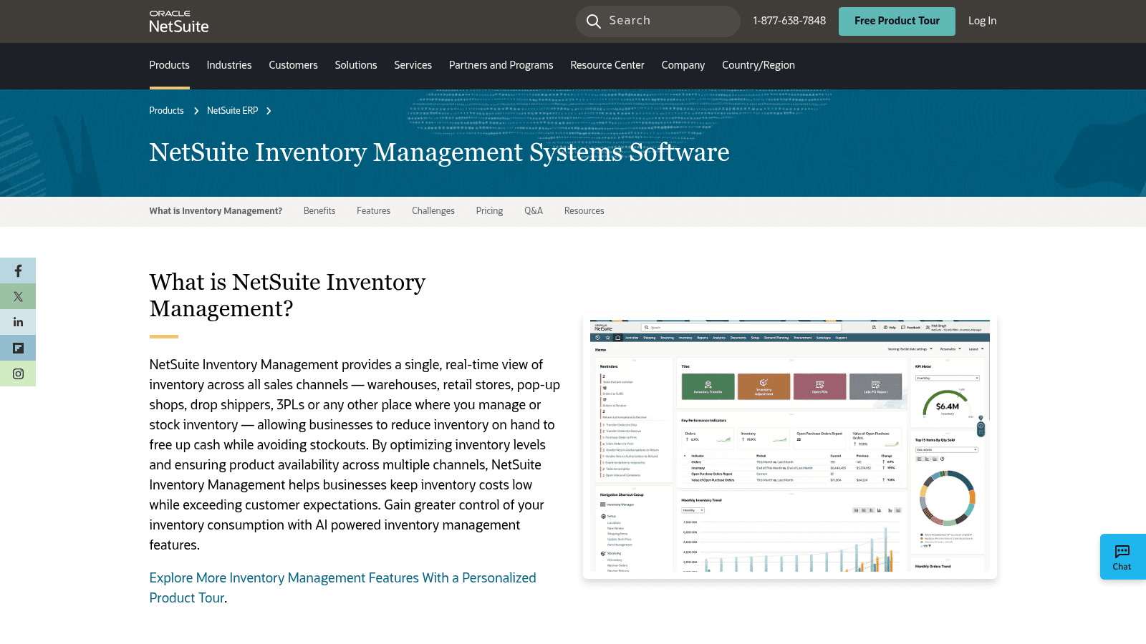Share page on Flipboard
This screenshot has width=1146, height=644.
click(x=18, y=348)
